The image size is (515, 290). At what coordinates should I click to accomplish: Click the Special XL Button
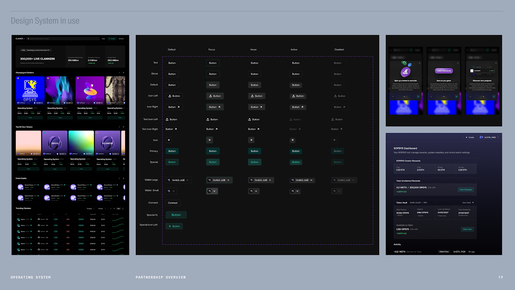176,215
